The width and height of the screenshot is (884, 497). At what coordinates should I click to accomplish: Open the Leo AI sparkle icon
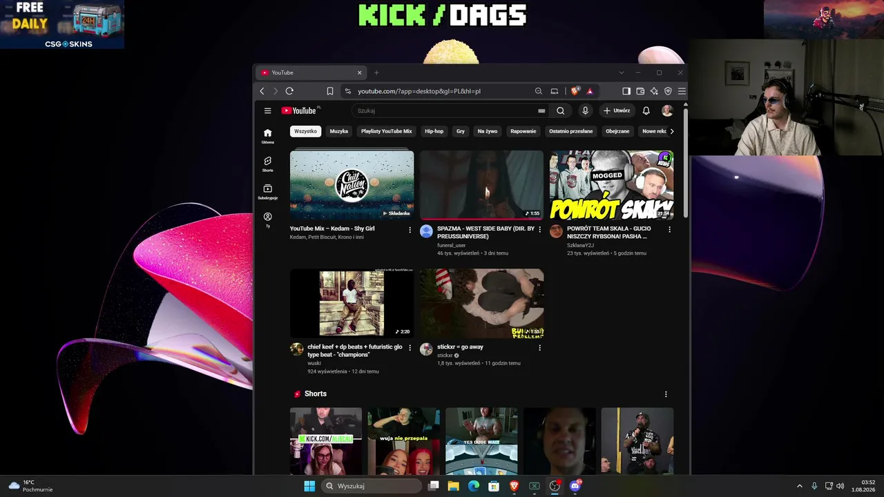tap(654, 91)
